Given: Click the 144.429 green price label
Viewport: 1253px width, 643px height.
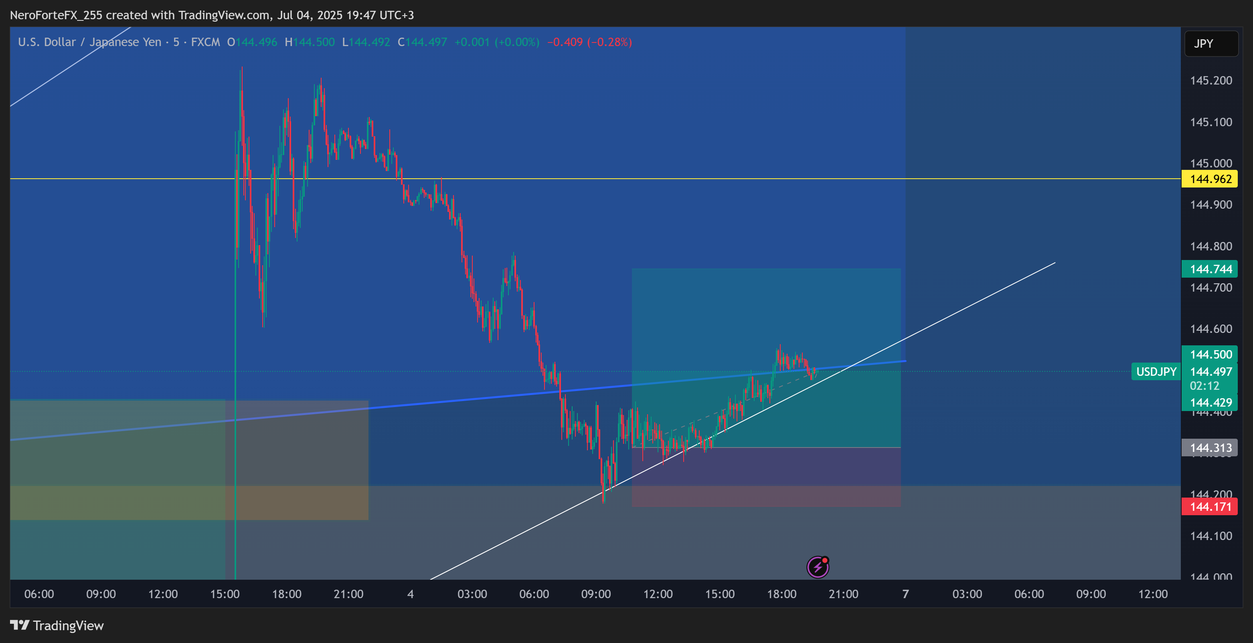Looking at the screenshot, I should pos(1210,402).
